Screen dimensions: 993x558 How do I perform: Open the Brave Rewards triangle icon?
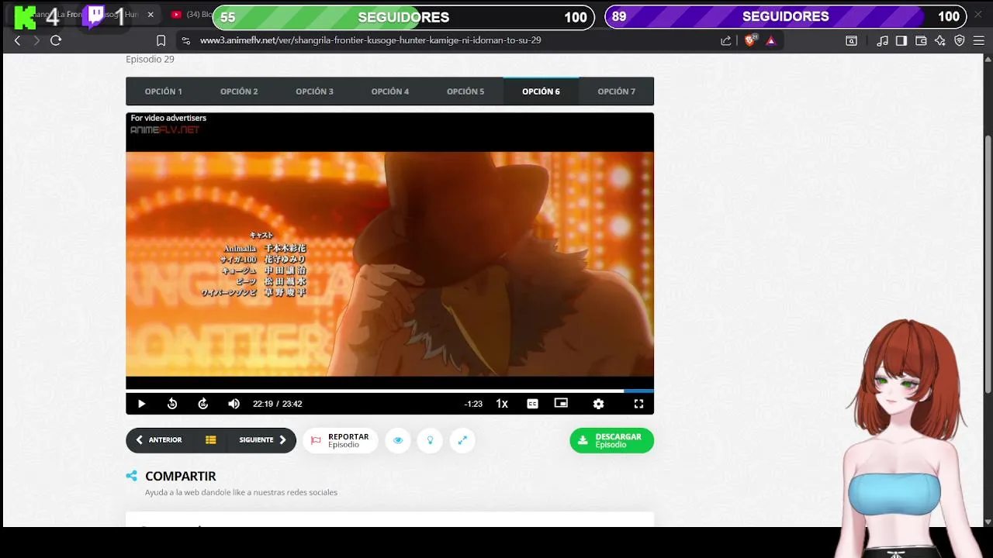click(x=771, y=40)
